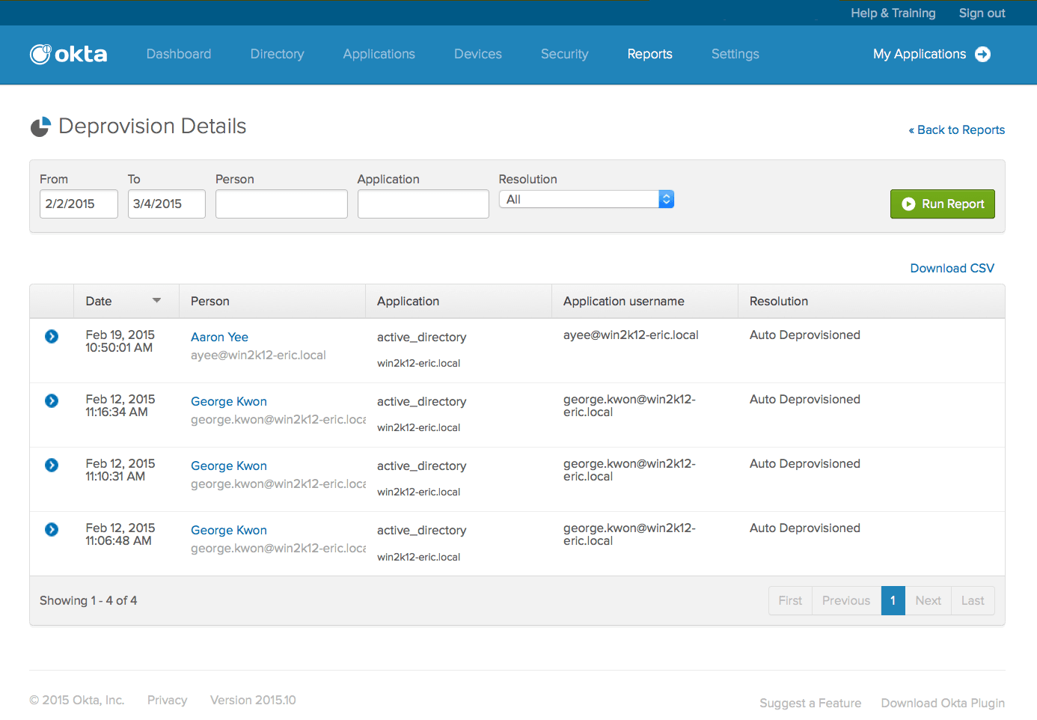
Task: Sort by Date column arrow
Action: click(x=156, y=301)
